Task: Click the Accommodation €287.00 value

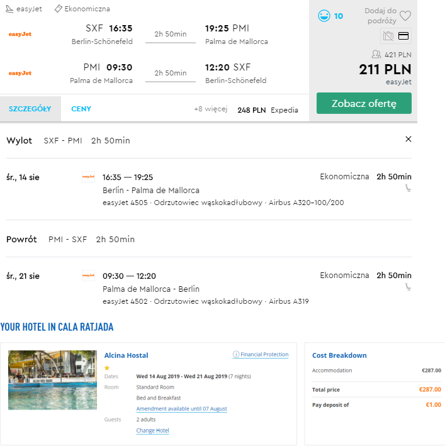Action: pos(431,371)
